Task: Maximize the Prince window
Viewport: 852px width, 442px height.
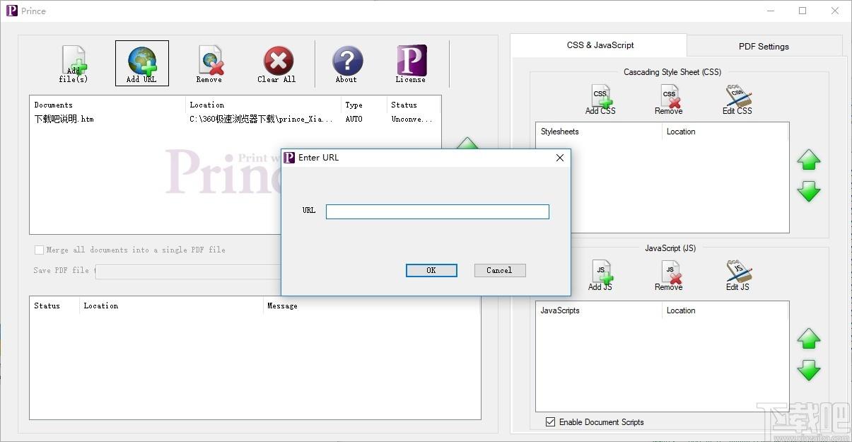Action: click(803, 11)
